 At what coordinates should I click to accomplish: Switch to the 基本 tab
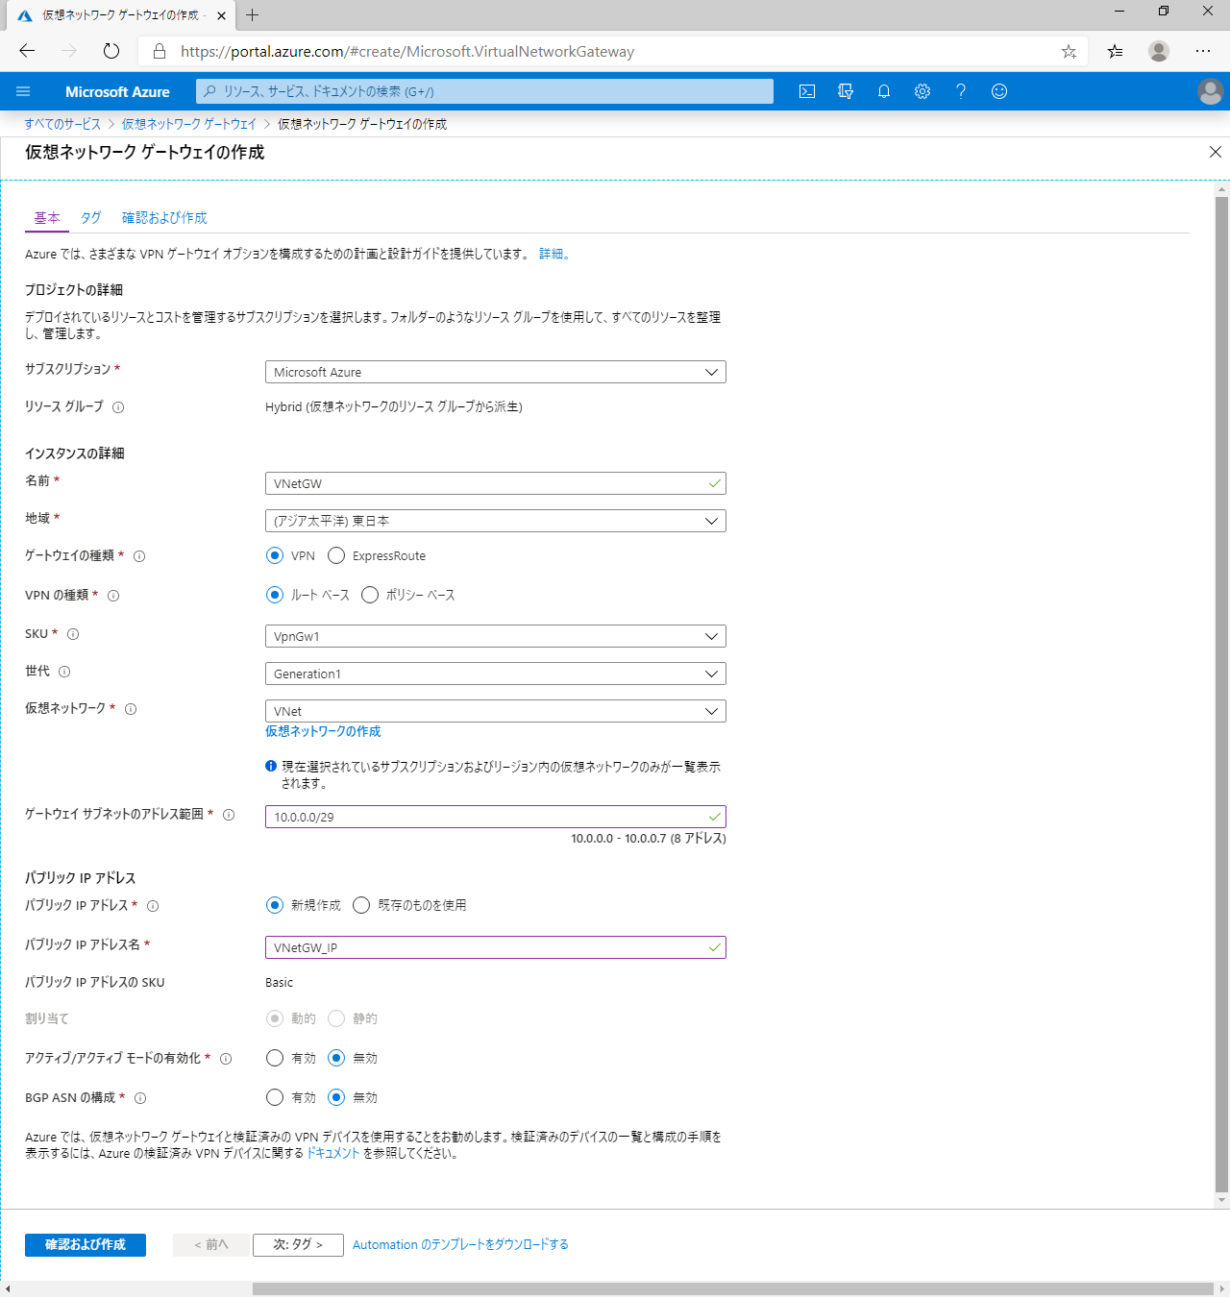(47, 218)
